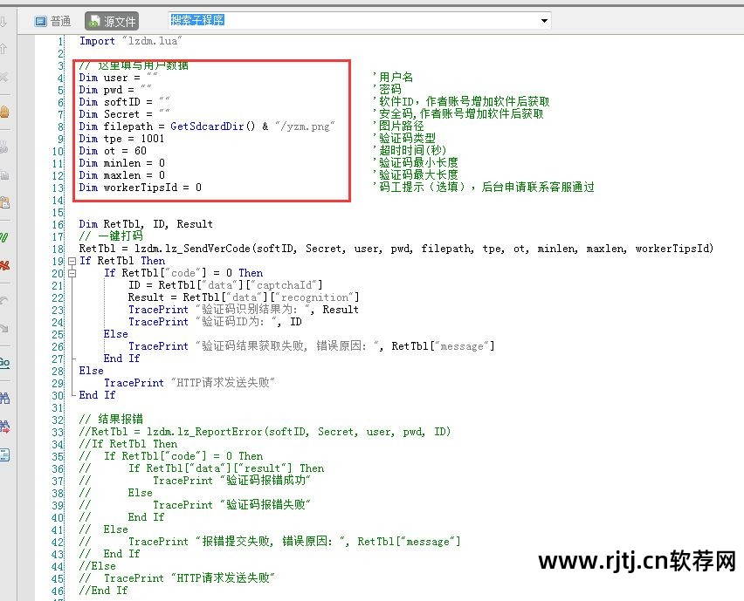The image size is (744, 601).
Task: Click the 'Dim pwd = ""' line
Action: coord(115,90)
